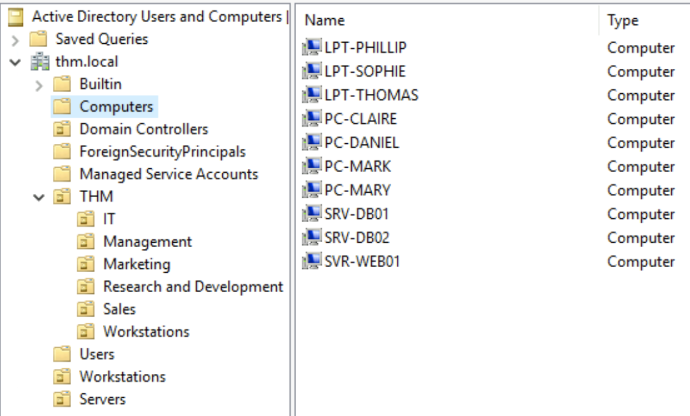Viewport: 690px width, 416px height.
Task: Expand the Builtin container
Action: tap(39, 85)
